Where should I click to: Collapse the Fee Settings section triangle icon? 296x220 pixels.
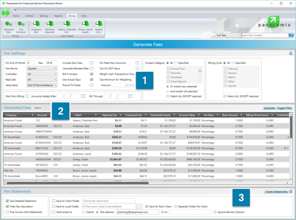tap(291, 53)
